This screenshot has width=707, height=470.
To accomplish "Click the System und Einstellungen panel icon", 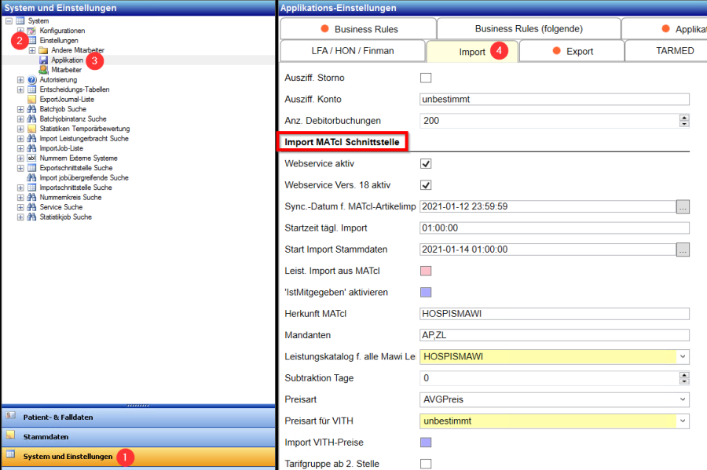I will point(11,454).
